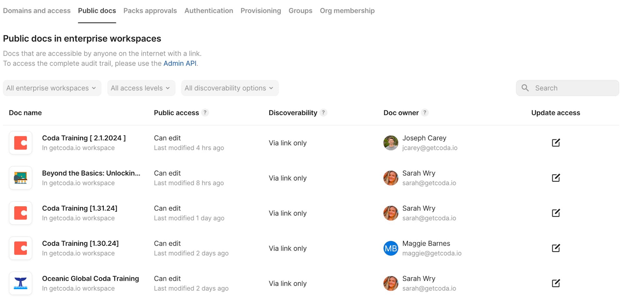This screenshot has height=301, width=625.
Task: Click the Discoverability column header text
Action: 293,113
